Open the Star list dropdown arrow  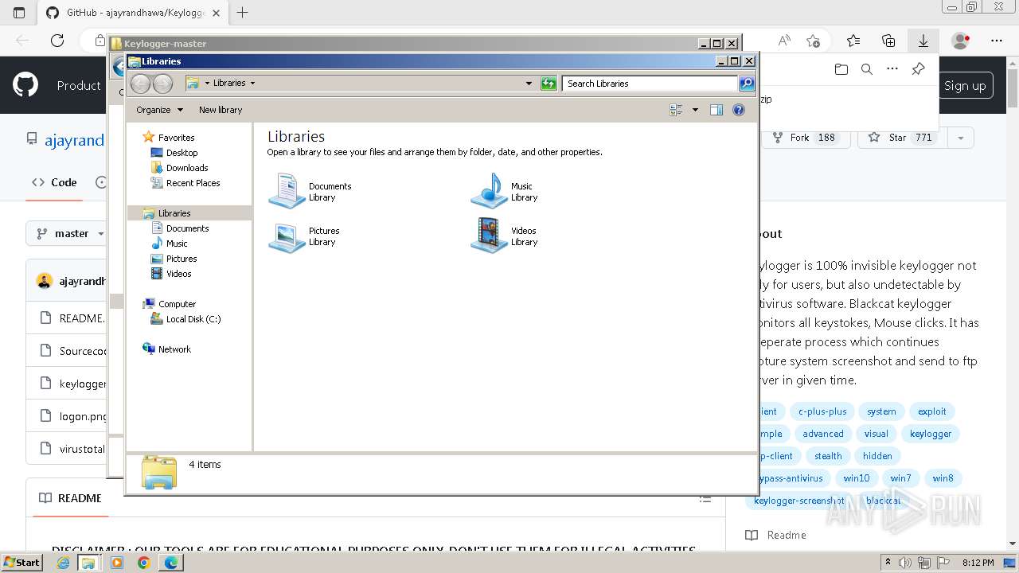pyautogui.click(x=961, y=138)
